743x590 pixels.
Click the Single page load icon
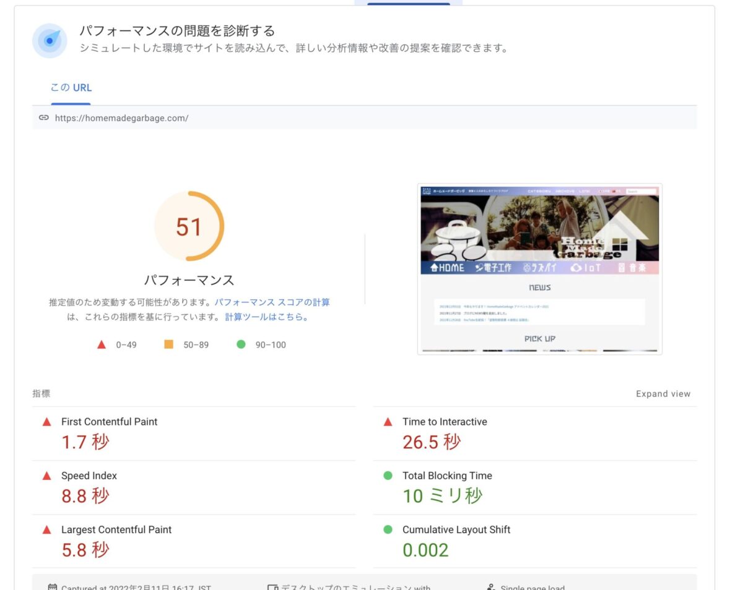coord(491,587)
